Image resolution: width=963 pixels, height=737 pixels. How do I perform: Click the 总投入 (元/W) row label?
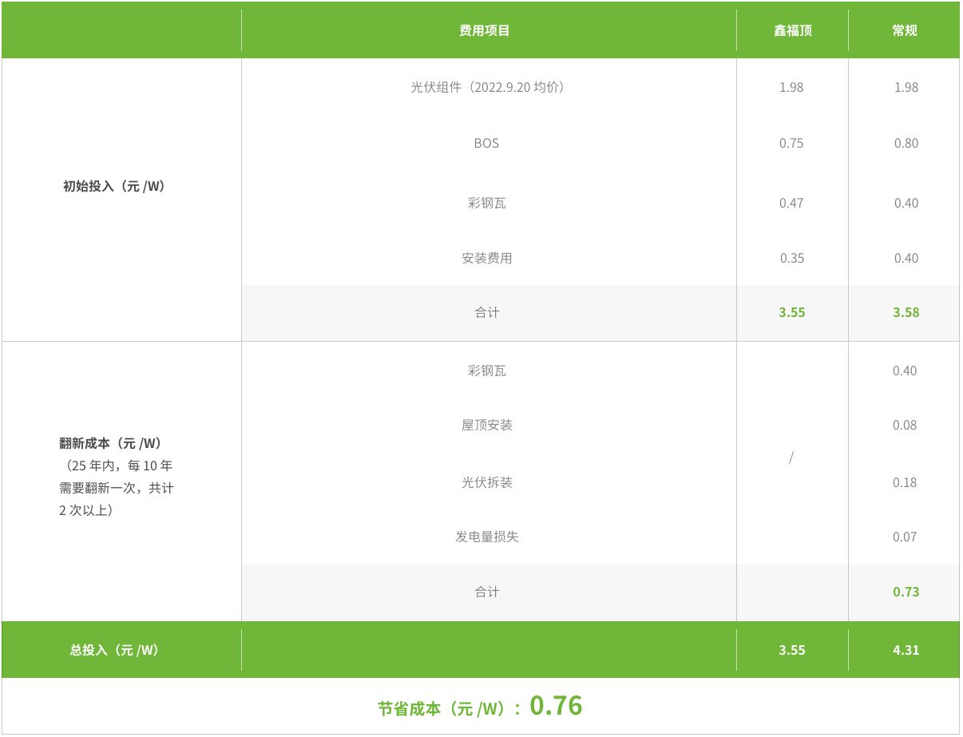[114, 650]
